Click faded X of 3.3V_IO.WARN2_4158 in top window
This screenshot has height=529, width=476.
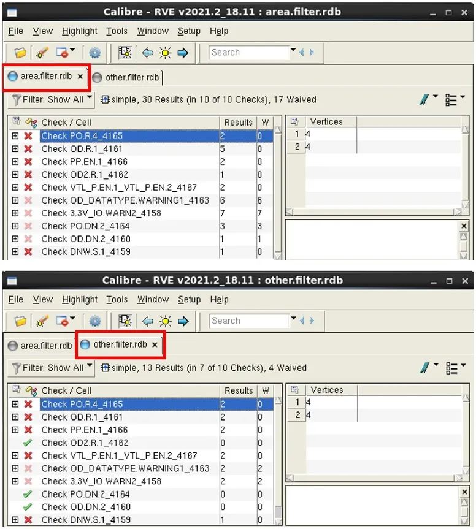point(28,213)
